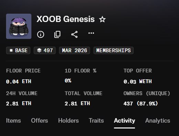Share the collection via the share icon
Viewport: 179px width, 136px height.
(74, 34)
